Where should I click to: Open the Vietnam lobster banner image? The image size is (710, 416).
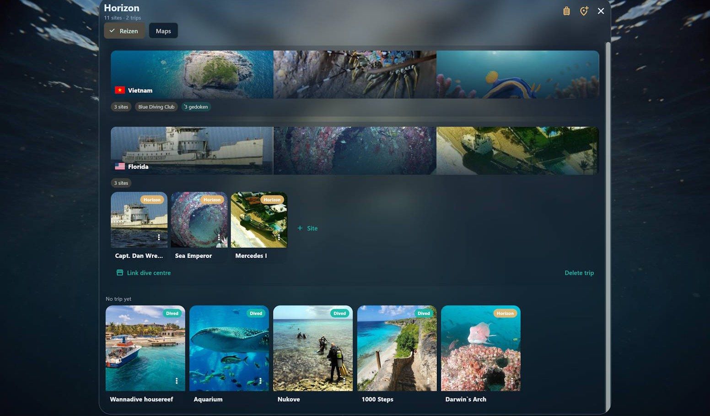click(x=355, y=74)
